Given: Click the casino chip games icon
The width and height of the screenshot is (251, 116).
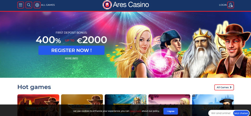Looking at the screenshot, I should tap(37, 5).
